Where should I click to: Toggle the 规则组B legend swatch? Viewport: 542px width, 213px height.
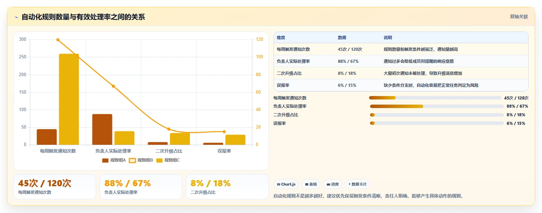point(132,160)
